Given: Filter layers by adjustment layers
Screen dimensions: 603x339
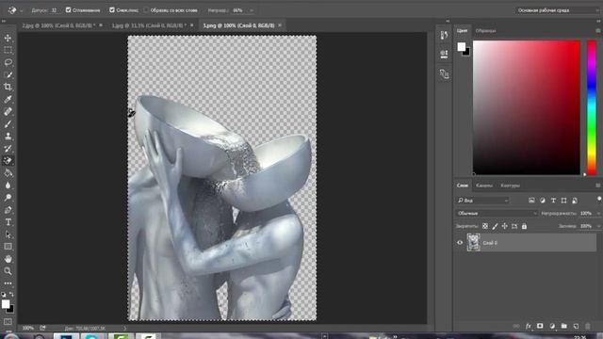Looking at the screenshot, I should tap(543, 201).
